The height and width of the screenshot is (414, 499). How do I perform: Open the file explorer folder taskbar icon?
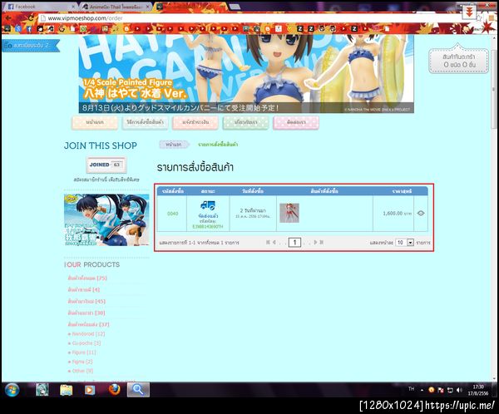pos(67,390)
